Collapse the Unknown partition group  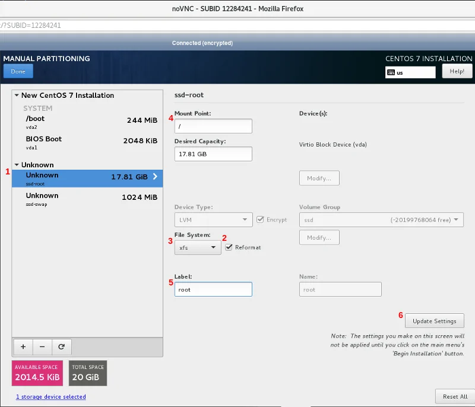[17, 165]
